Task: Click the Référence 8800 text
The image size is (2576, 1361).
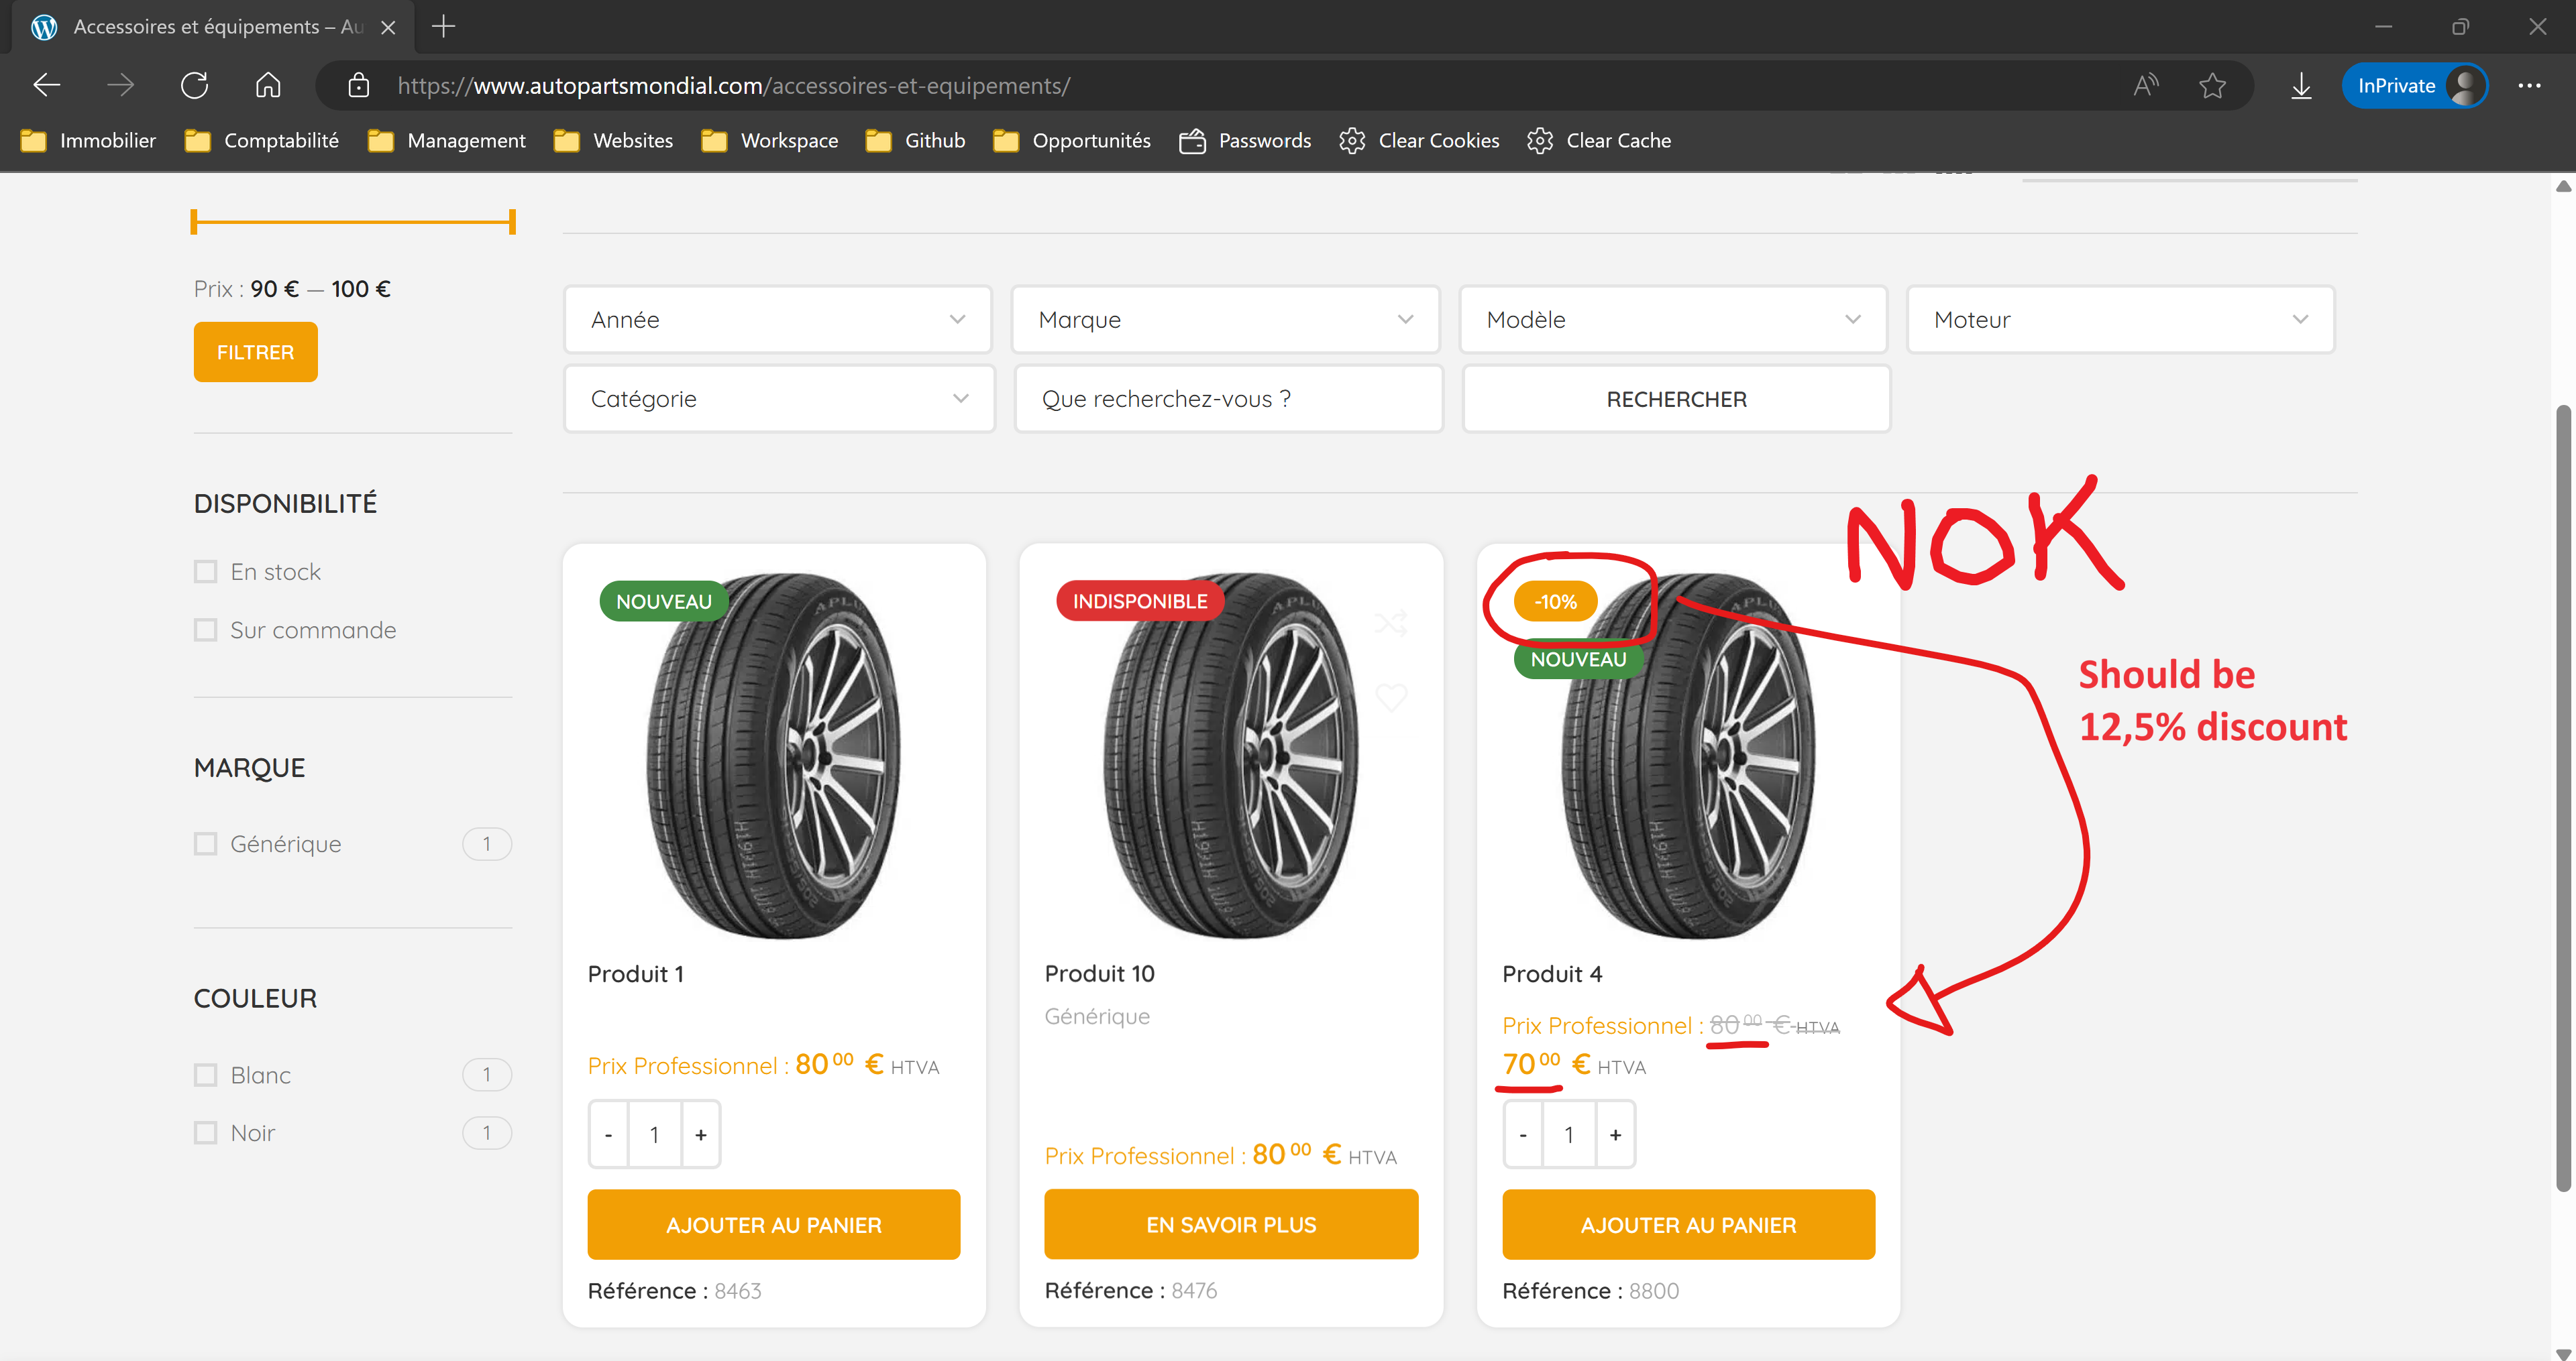Action: click(x=1590, y=1291)
